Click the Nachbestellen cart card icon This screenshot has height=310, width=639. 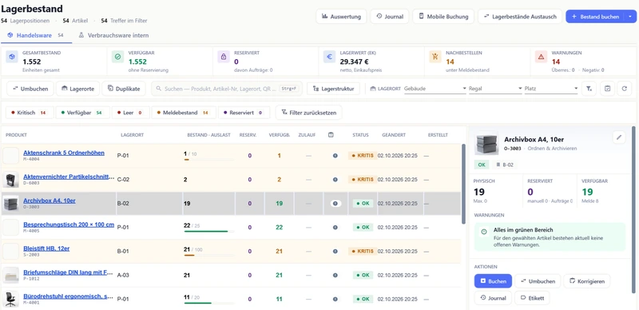pyautogui.click(x=435, y=57)
